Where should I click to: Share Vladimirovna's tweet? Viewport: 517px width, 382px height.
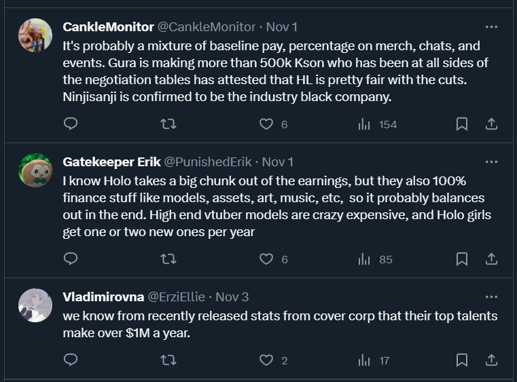[492, 360]
